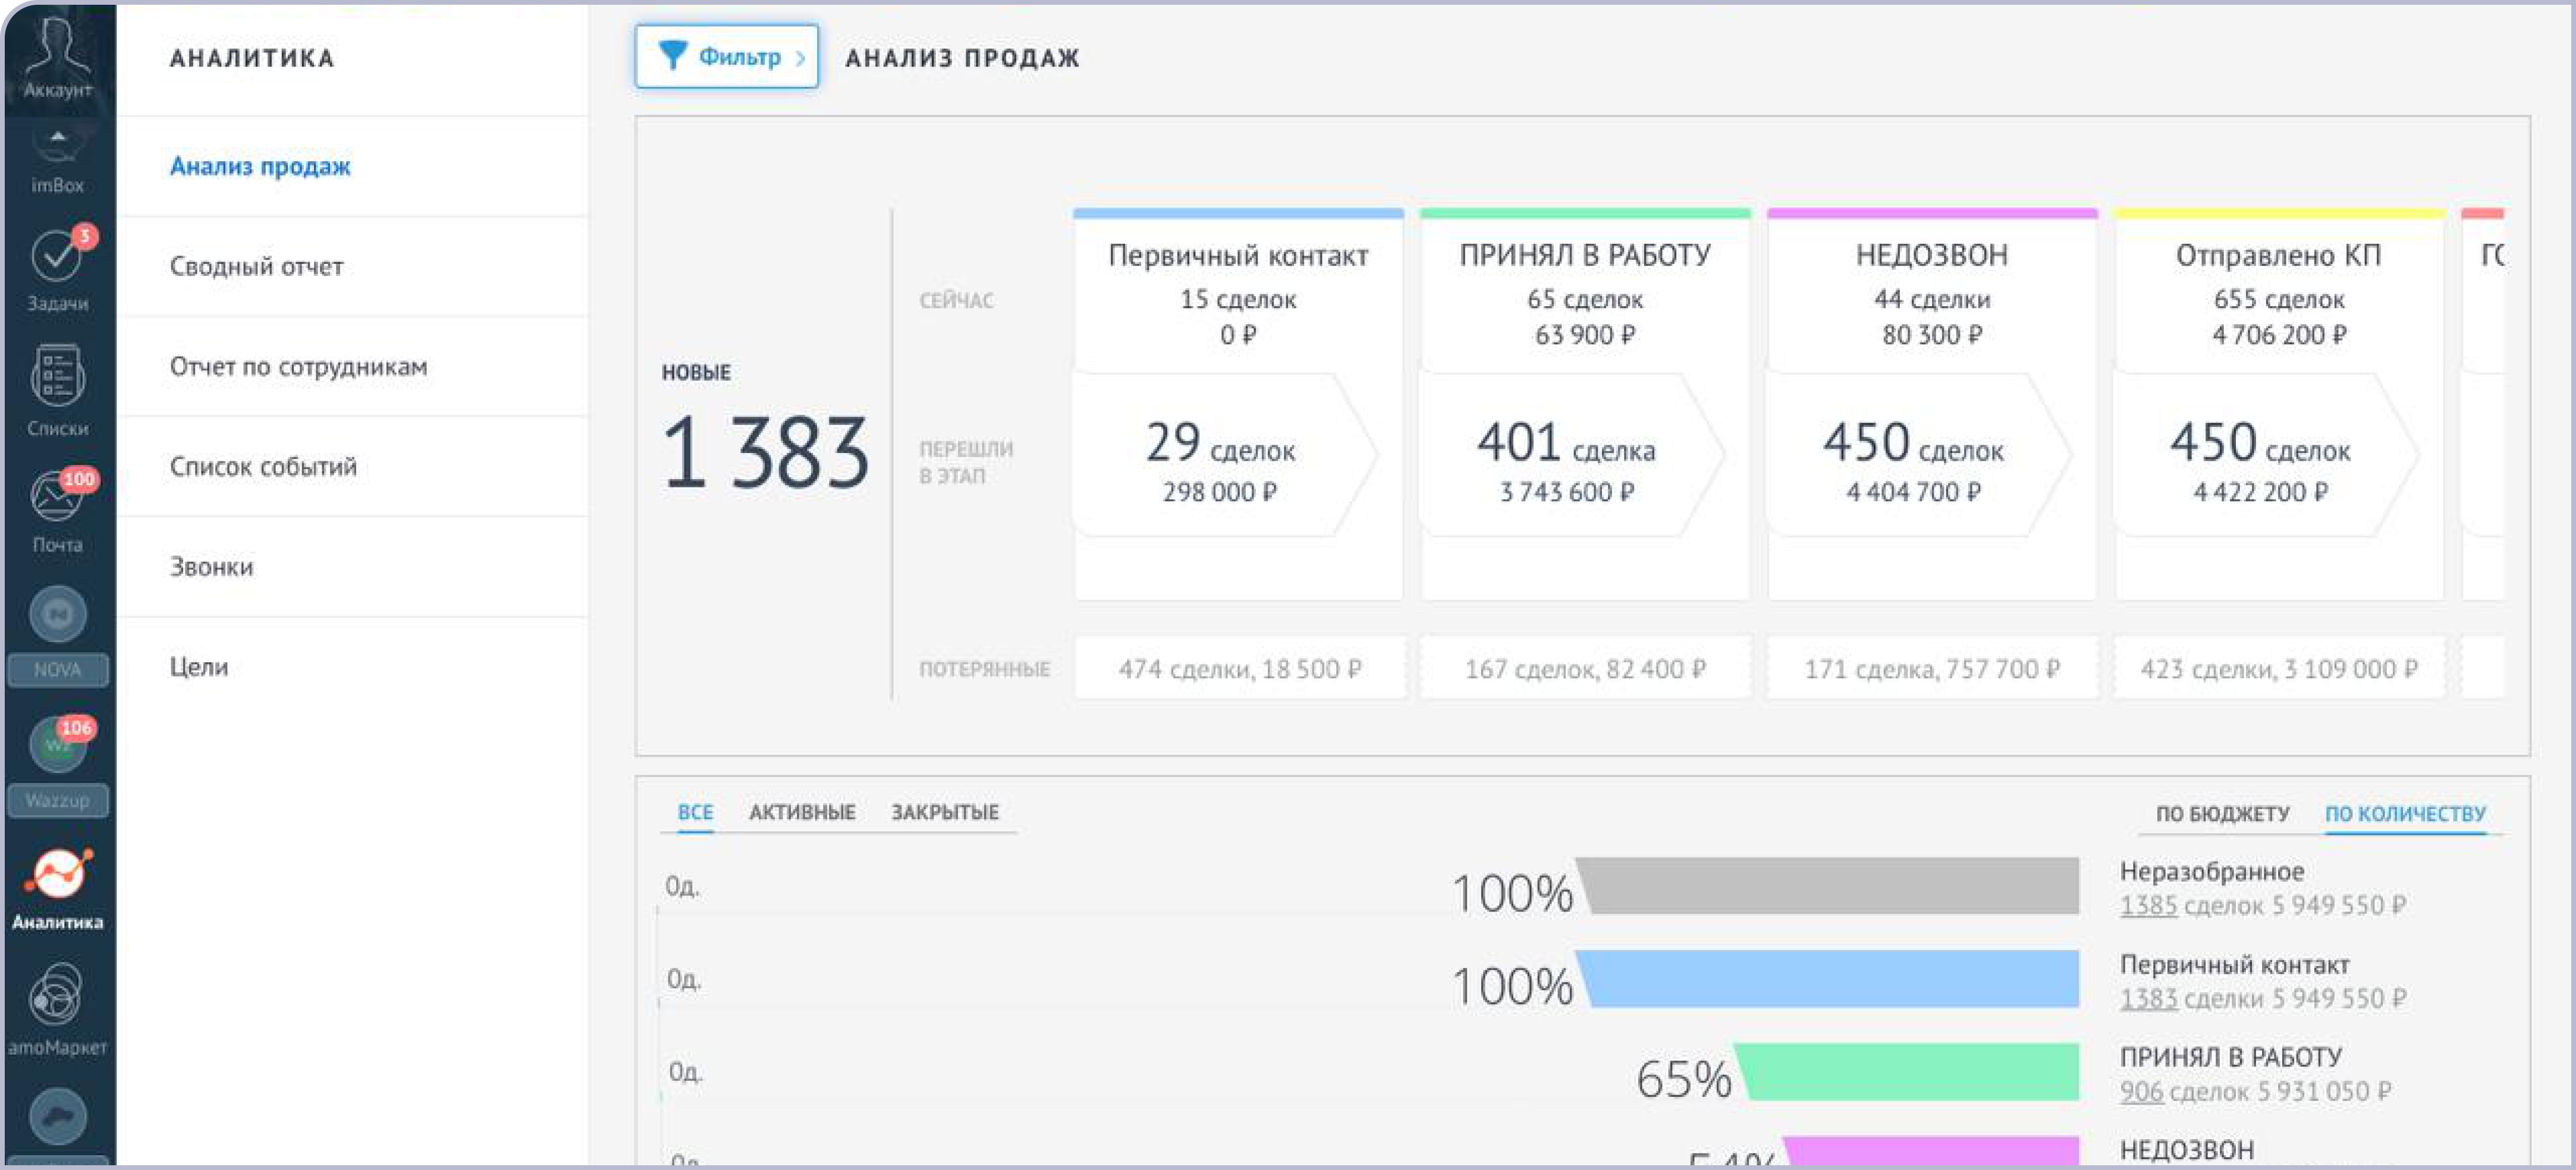
Task: Switch chart to По бюджету
Action: pos(2222,814)
